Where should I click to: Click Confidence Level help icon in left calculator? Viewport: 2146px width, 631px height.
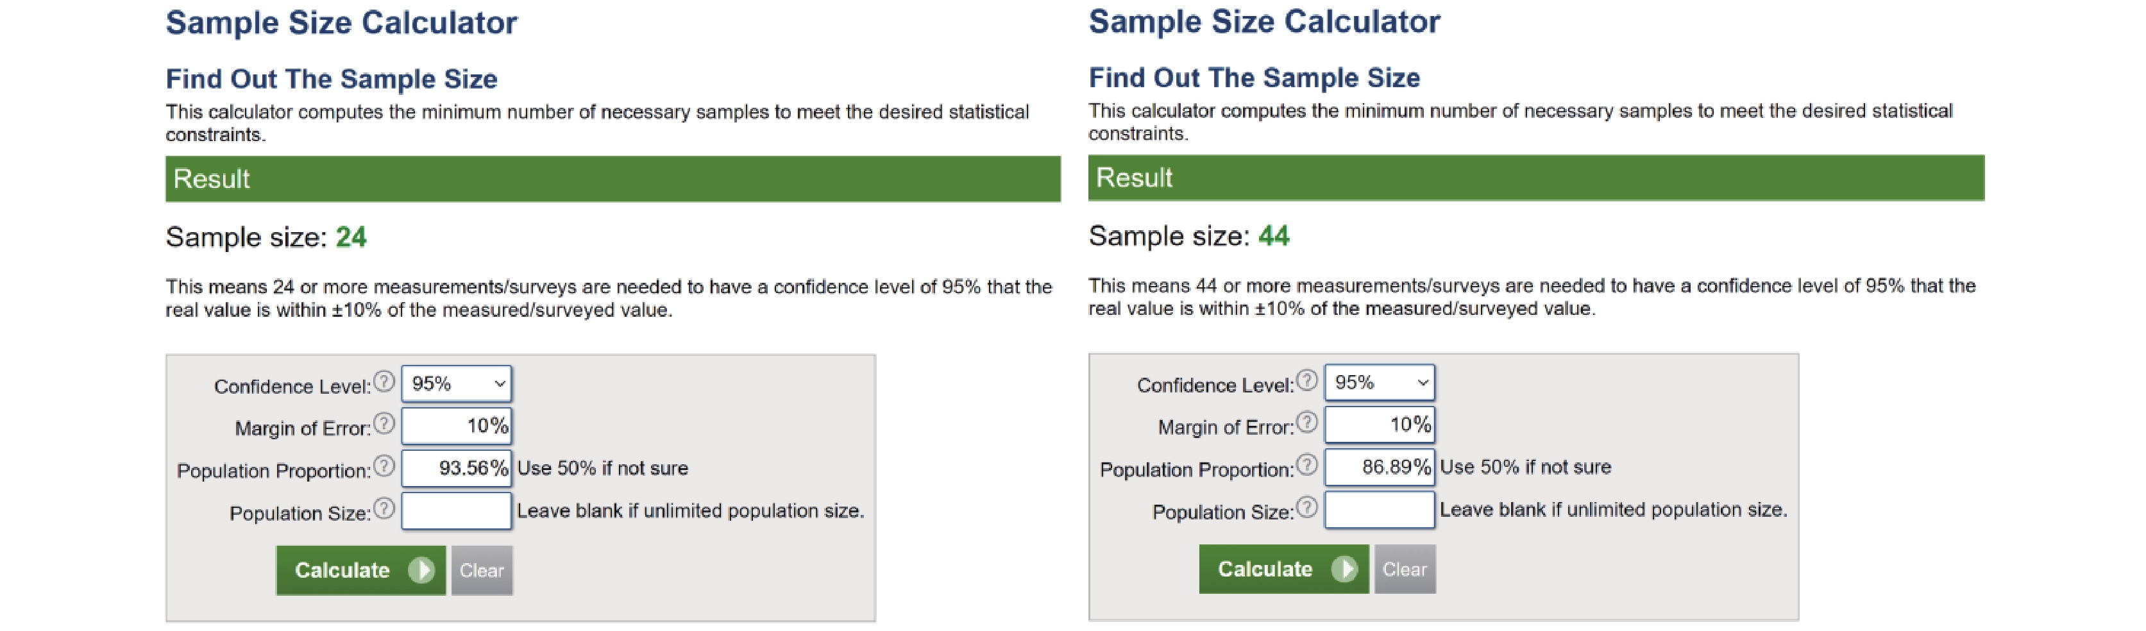384,382
